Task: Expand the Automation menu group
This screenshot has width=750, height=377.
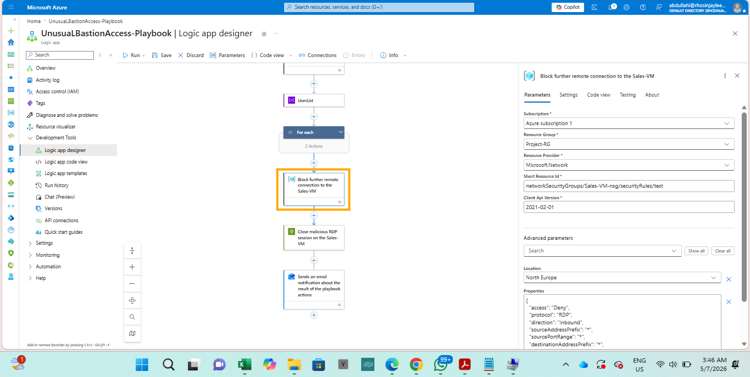Action: coord(30,267)
